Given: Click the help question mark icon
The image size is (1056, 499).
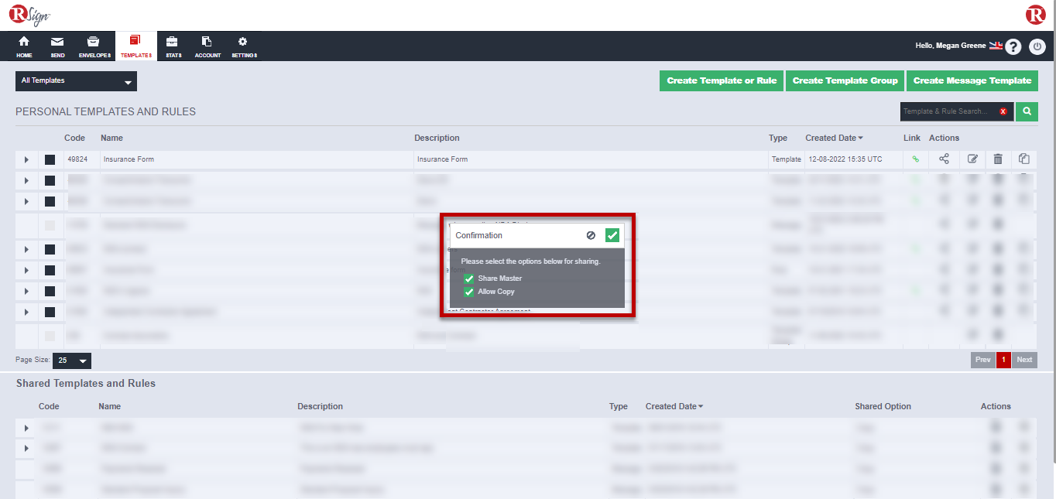Looking at the screenshot, I should pos(1013,46).
